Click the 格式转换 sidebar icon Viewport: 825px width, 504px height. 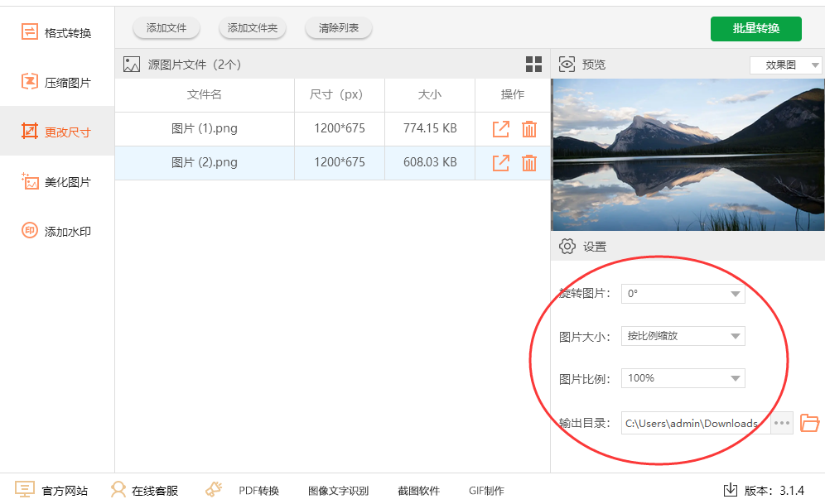click(x=30, y=31)
